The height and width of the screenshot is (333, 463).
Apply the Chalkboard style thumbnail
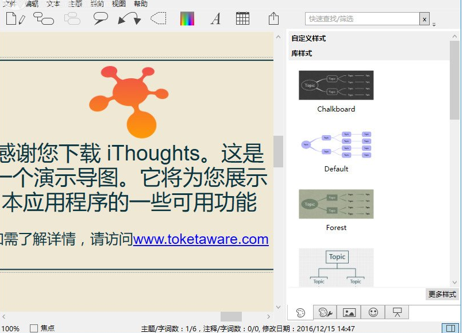click(x=336, y=85)
